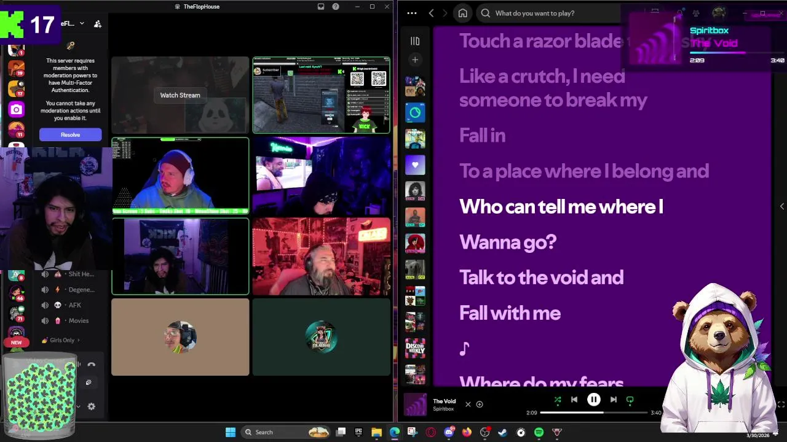Focus the red-lit room webcam tile

pos(321,256)
